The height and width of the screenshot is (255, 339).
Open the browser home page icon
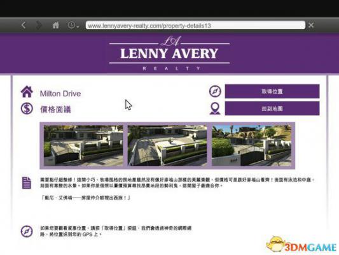pyautogui.click(x=56, y=25)
